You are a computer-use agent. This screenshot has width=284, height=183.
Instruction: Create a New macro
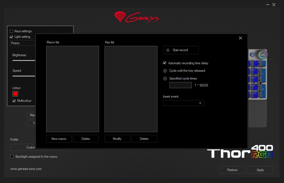pos(59,139)
